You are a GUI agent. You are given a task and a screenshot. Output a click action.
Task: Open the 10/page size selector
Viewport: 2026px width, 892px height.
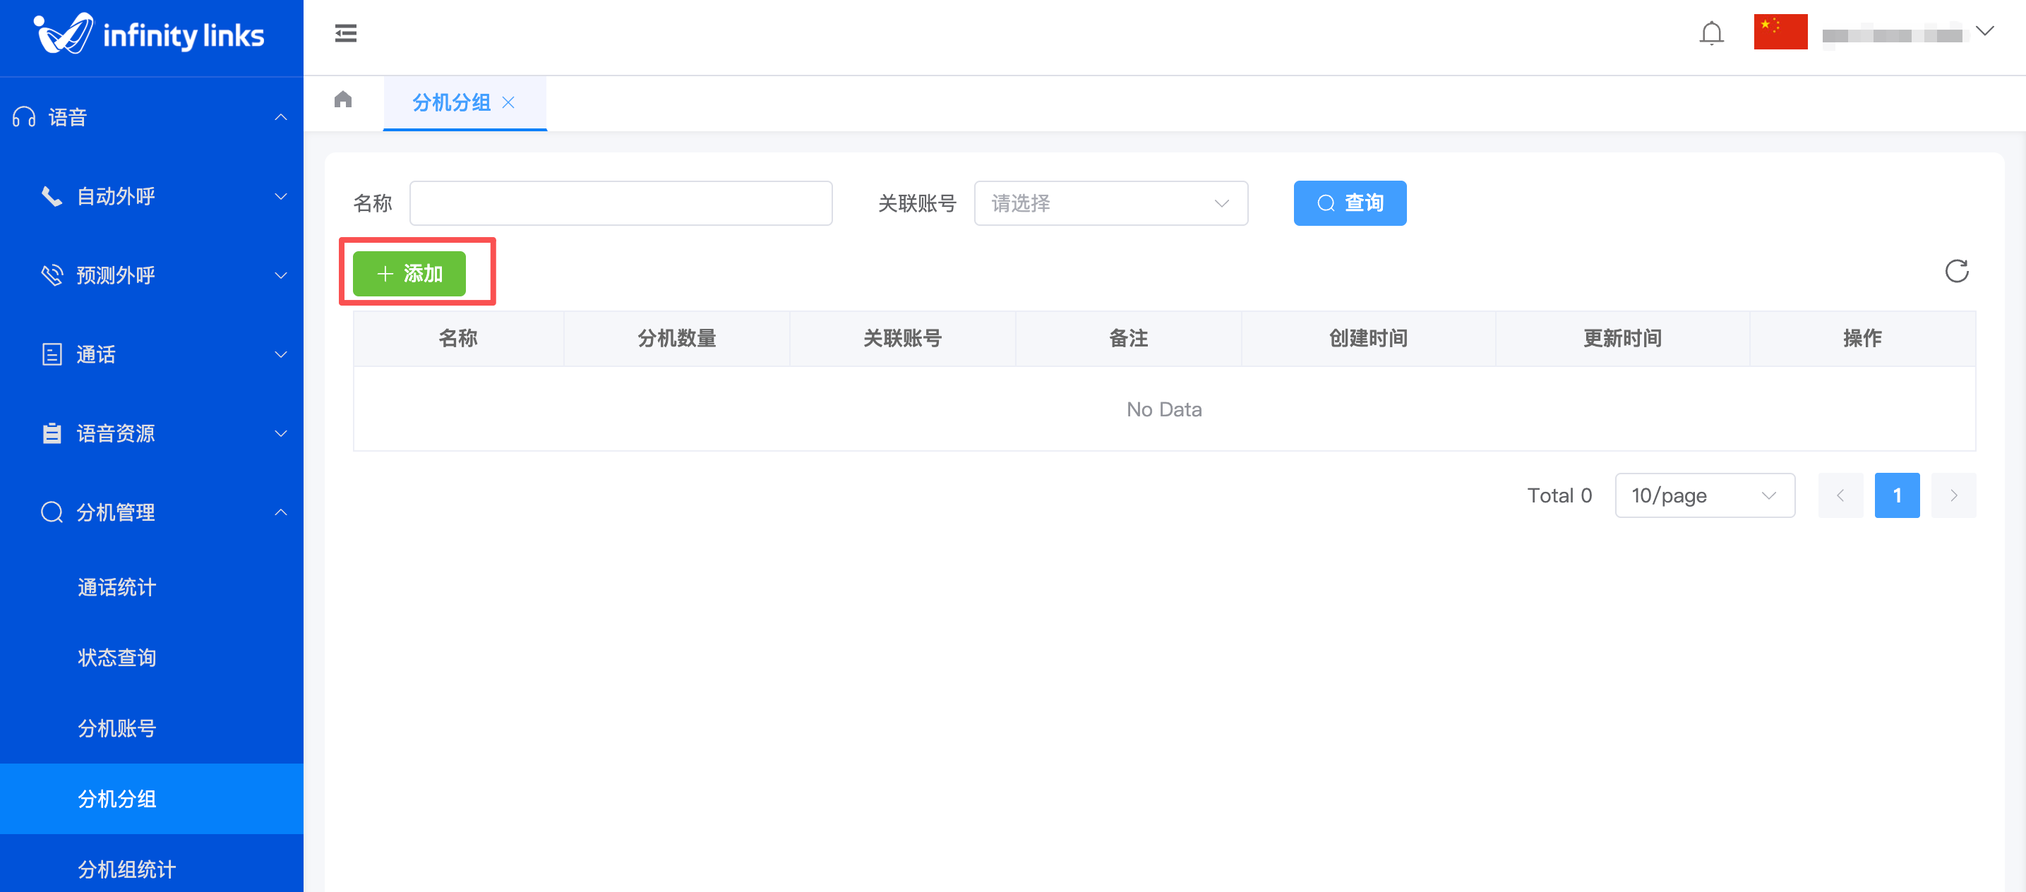[x=1703, y=495]
